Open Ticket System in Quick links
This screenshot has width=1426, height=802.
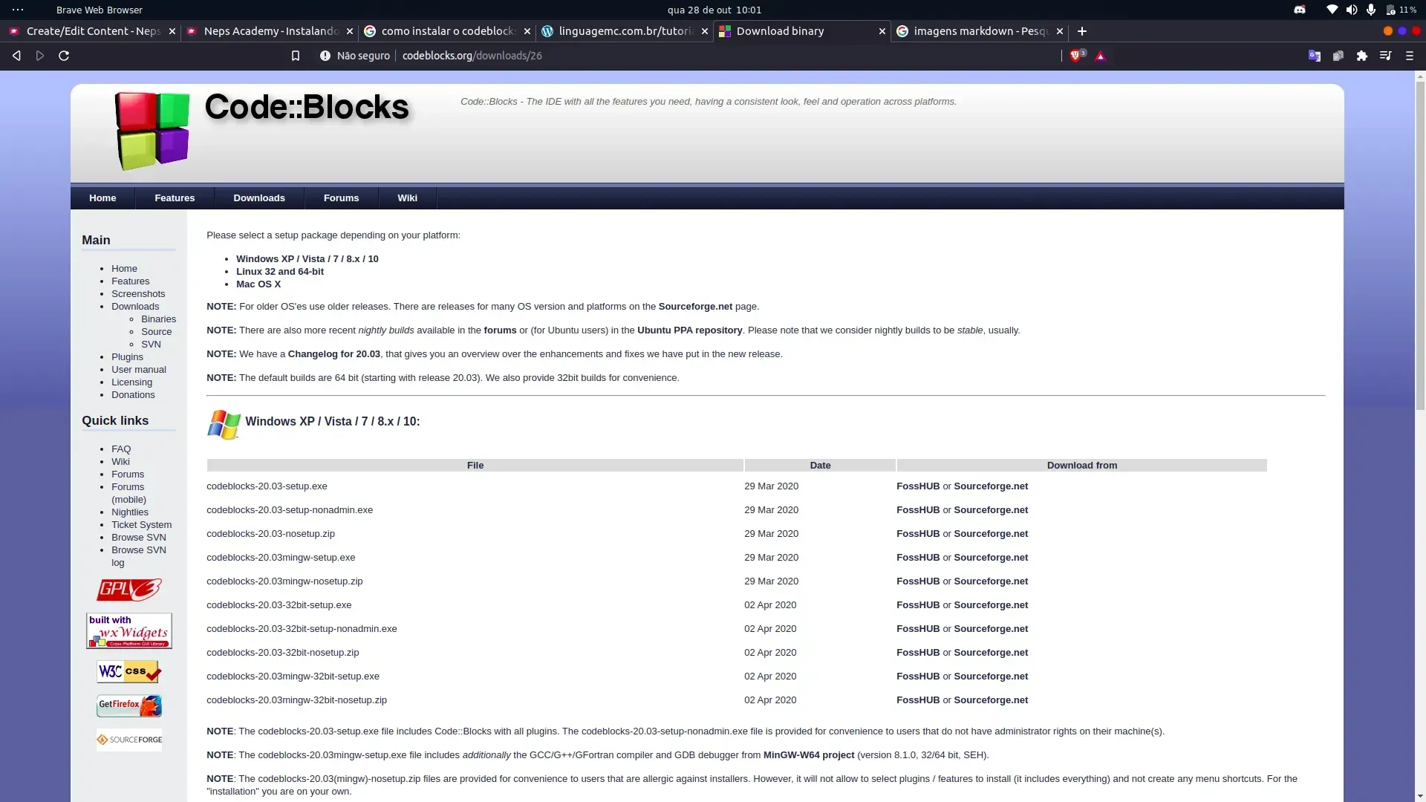pyautogui.click(x=141, y=525)
